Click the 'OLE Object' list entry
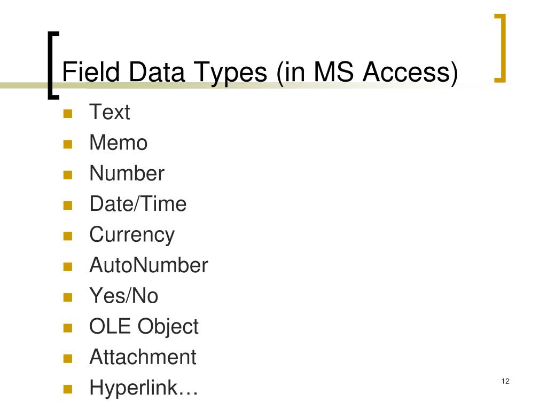This screenshot has width=547, height=410. click(x=144, y=327)
